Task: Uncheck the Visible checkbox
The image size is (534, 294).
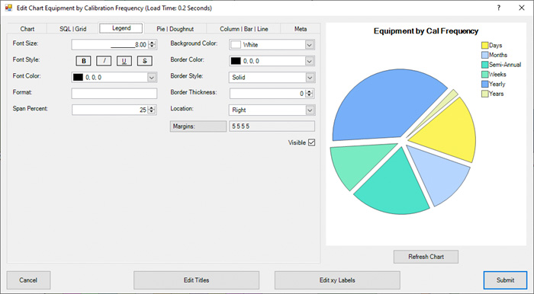Action: coord(311,142)
